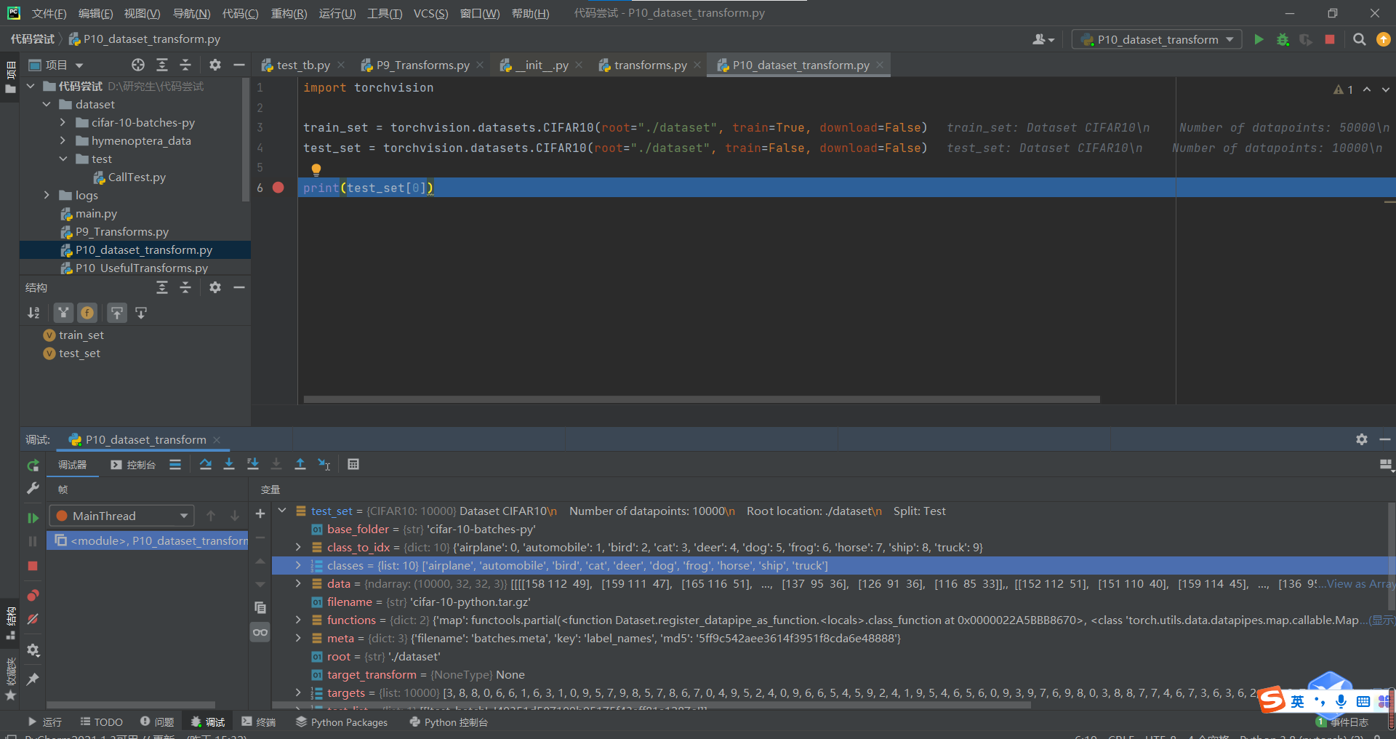
Task: Open the 重构(R) menu
Action: pyautogui.click(x=289, y=13)
